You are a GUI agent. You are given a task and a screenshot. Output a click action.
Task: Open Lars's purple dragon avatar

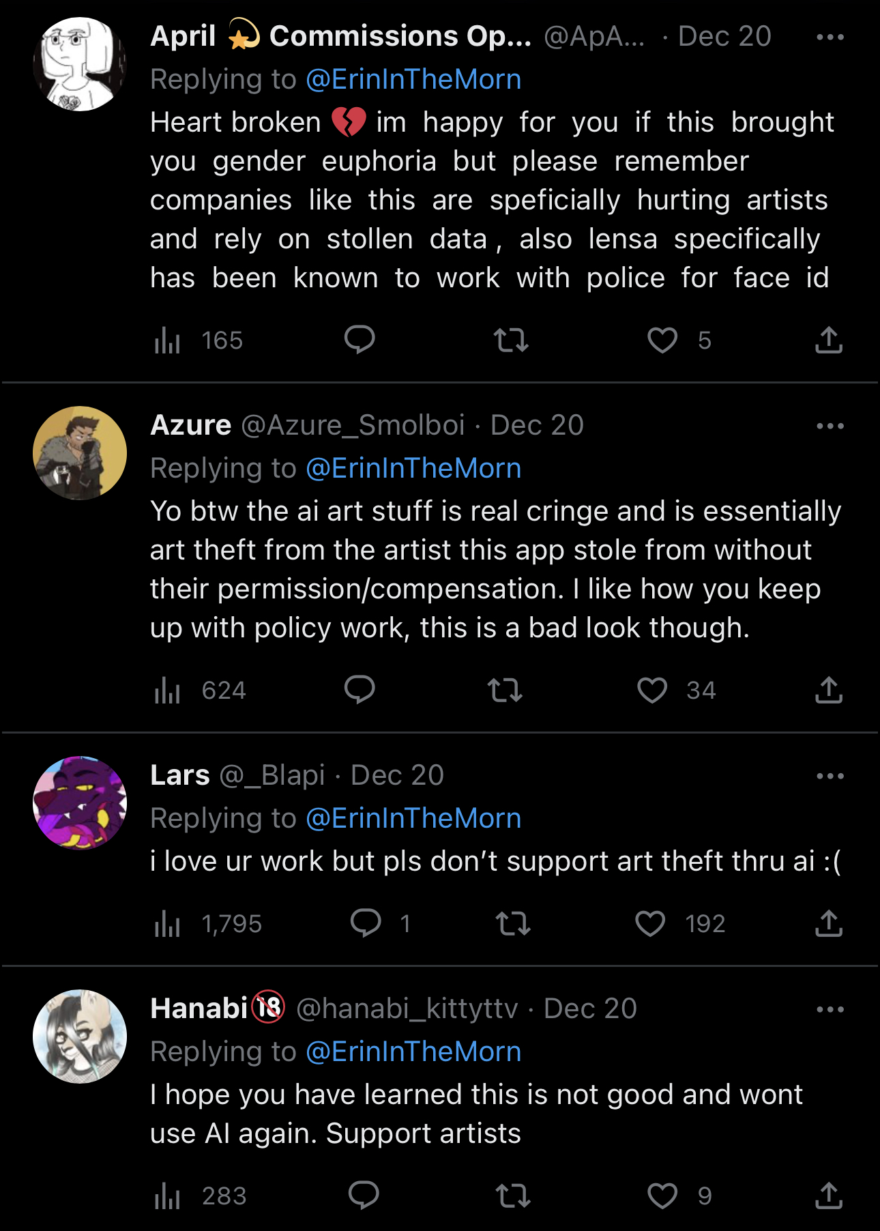[80, 803]
